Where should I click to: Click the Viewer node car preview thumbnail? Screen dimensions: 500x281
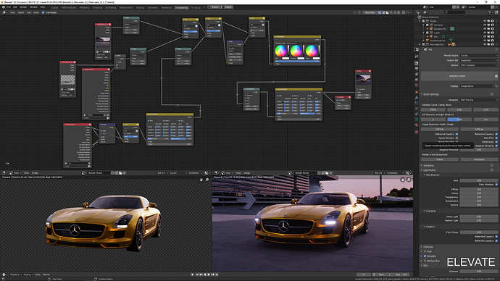[x=363, y=80]
